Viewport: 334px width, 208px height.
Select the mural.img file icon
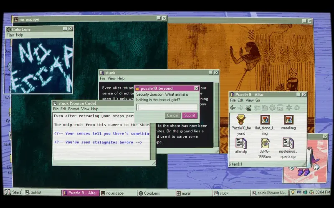[x=288, y=120]
